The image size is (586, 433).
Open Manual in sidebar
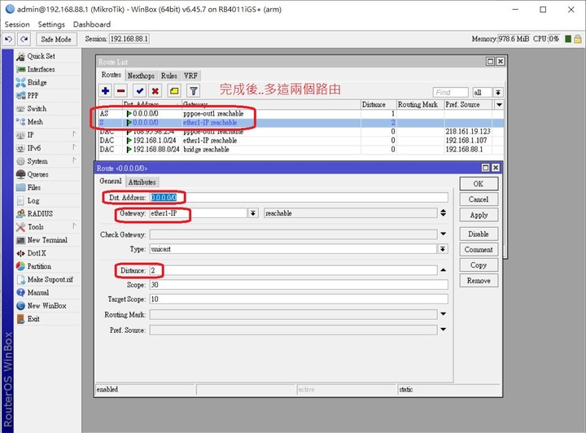tap(37, 292)
